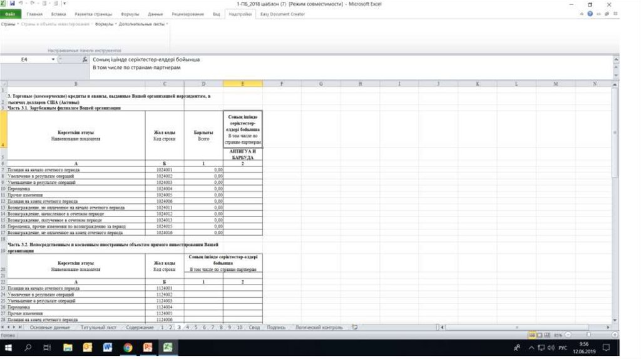Viewport: 641px width, 359px height.
Task: Switch to Normal view in status bar
Action: pos(531,335)
